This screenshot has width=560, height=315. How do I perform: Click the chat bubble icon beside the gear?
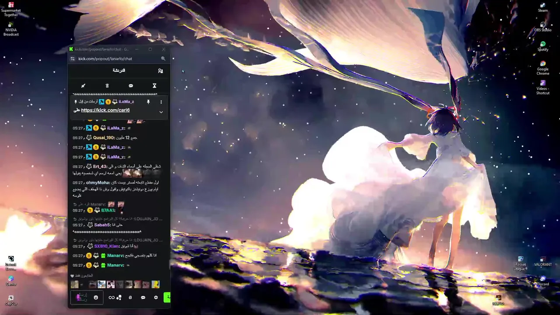(143, 297)
